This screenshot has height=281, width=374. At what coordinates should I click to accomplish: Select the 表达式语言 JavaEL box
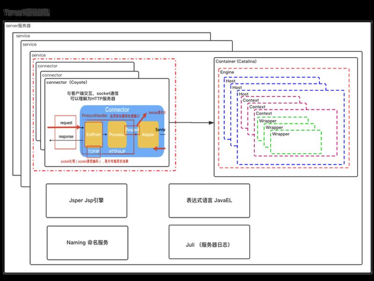tap(209, 201)
